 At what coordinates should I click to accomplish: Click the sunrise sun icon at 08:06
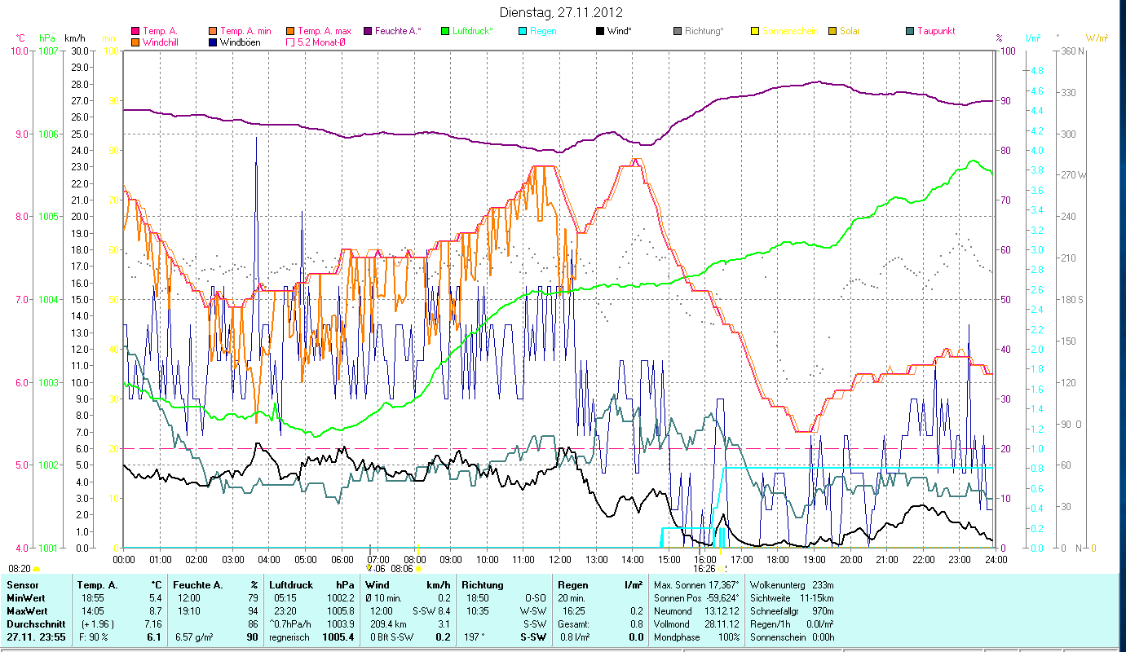(x=418, y=569)
